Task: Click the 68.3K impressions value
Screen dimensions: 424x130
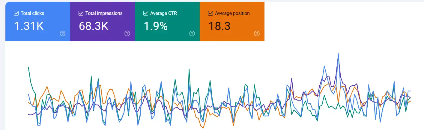Action: coord(94,26)
